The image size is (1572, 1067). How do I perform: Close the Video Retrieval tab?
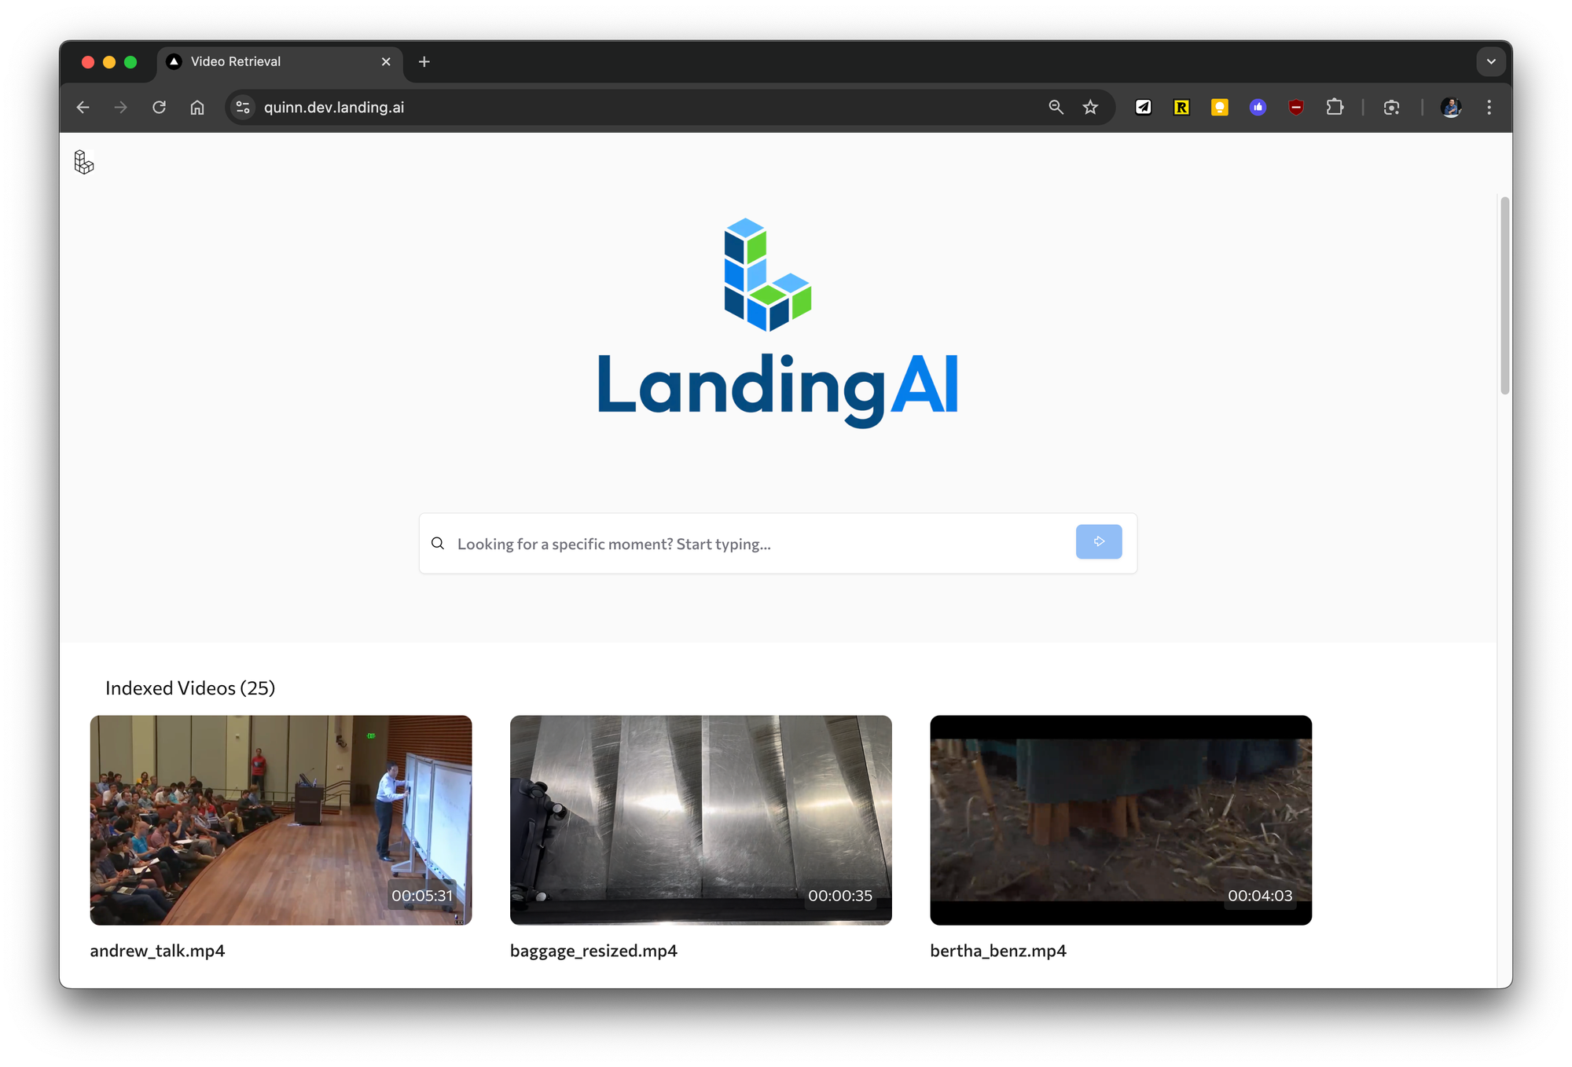coord(386,62)
